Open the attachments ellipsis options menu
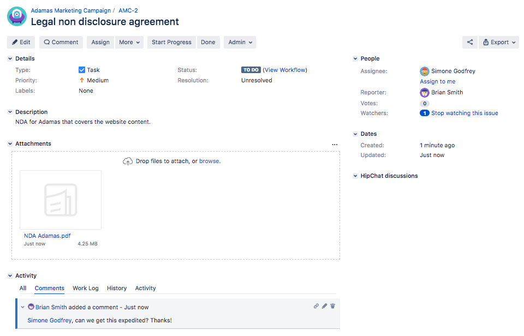This screenshot has height=336, width=524. click(x=335, y=145)
